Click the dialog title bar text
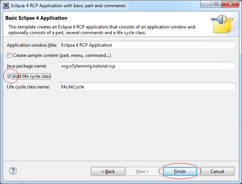Image resolution: width=242 pixels, height=184 pixels. point(68,6)
